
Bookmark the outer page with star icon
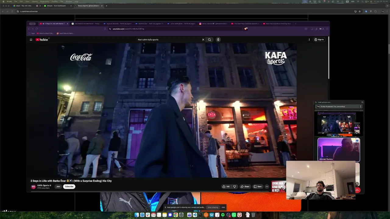click(360, 11)
